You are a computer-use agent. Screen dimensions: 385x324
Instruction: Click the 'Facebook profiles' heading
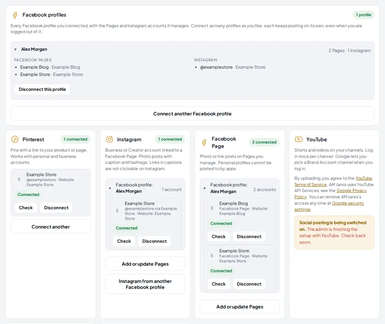44,15
